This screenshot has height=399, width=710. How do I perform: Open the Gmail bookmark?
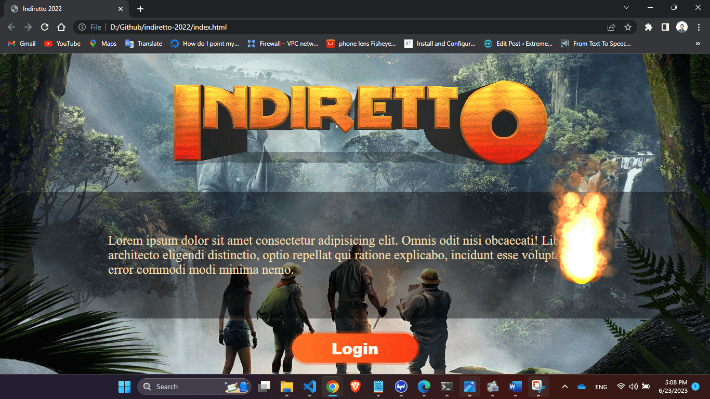(22, 44)
